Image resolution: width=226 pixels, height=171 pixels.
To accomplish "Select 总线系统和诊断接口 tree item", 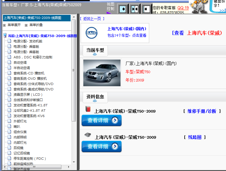I will pos(28,100).
